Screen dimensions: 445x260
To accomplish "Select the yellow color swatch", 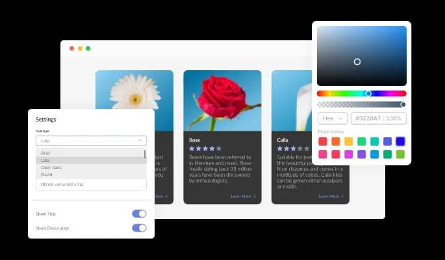I will pos(349,141).
